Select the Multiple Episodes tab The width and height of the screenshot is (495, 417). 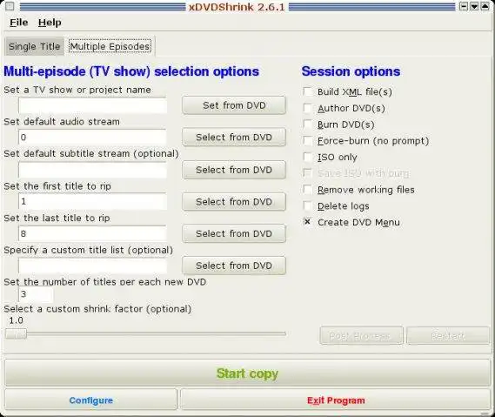(x=110, y=46)
